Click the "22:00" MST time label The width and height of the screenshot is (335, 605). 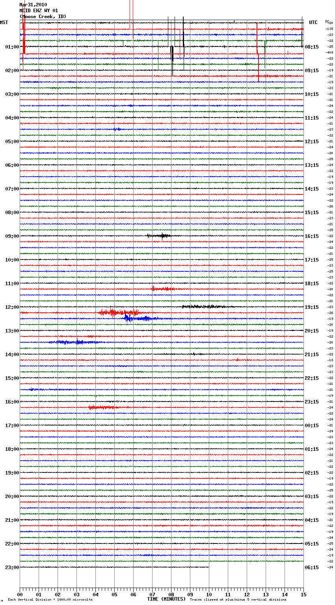click(x=12, y=544)
